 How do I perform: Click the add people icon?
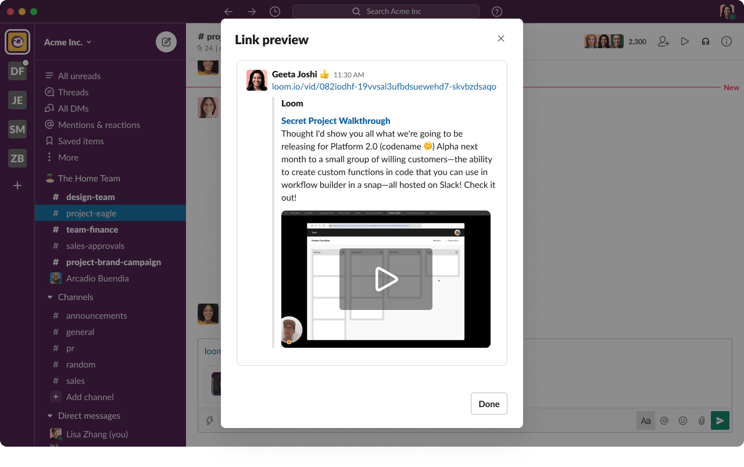(x=663, y=41)
